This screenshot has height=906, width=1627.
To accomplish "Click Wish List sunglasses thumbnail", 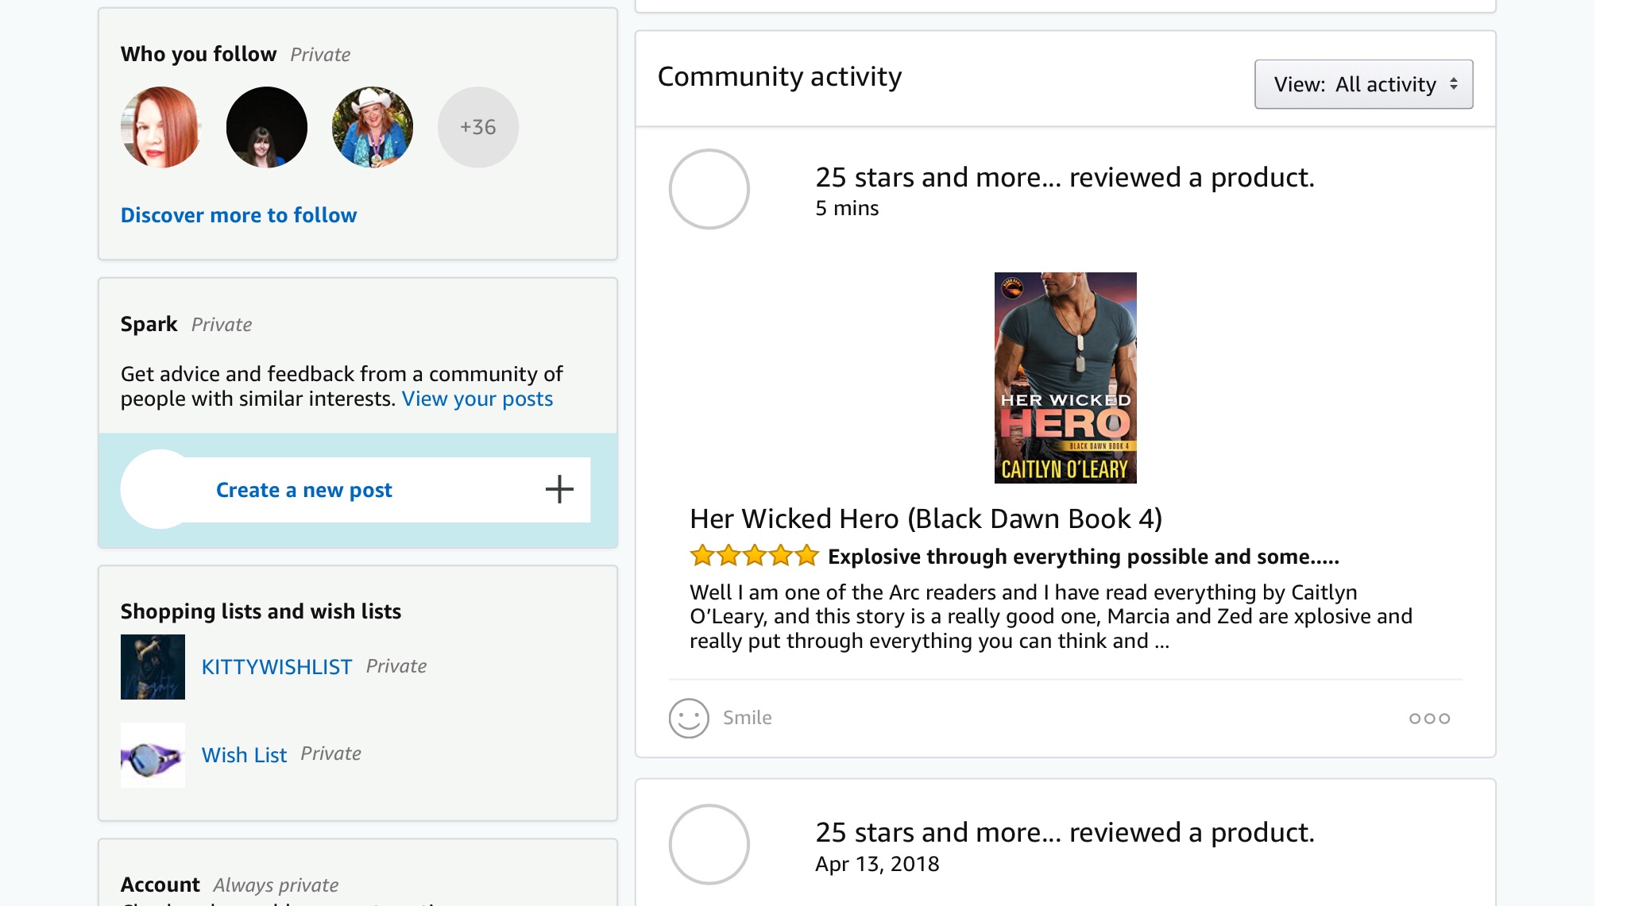I will pos(153,755).
